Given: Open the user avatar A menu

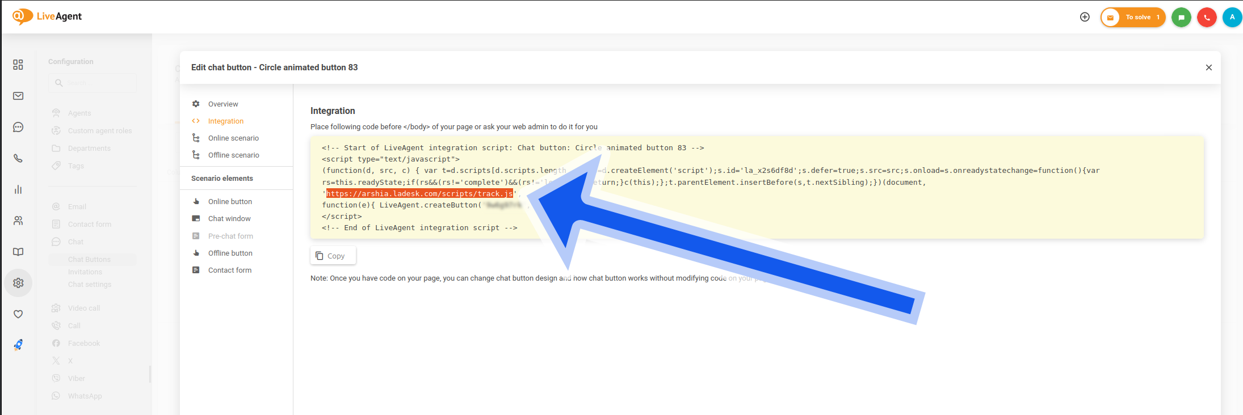Looking at the screenshot, I should pyautogui.click(x=1232, y=17).
